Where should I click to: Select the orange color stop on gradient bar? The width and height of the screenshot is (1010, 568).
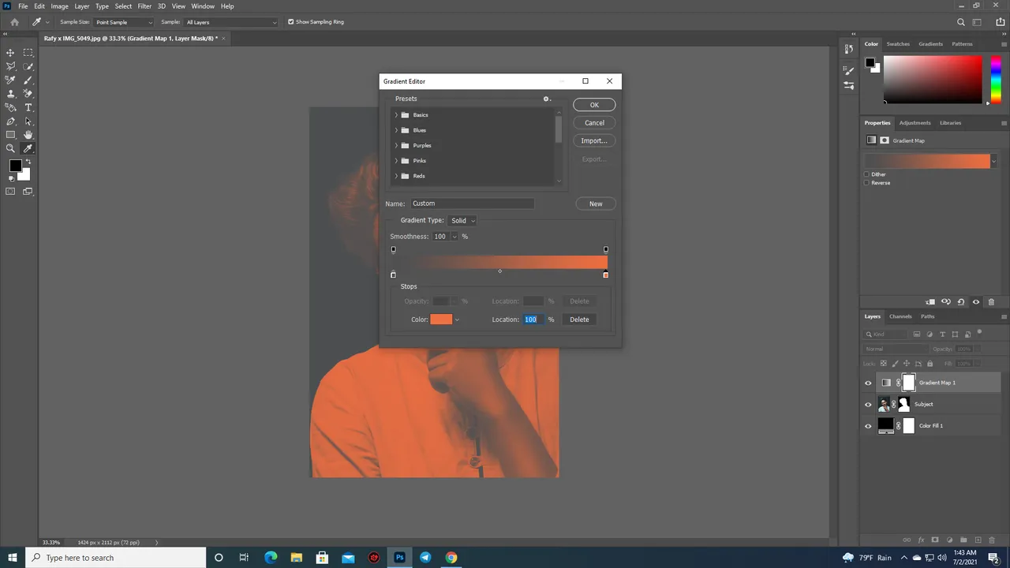605,275
